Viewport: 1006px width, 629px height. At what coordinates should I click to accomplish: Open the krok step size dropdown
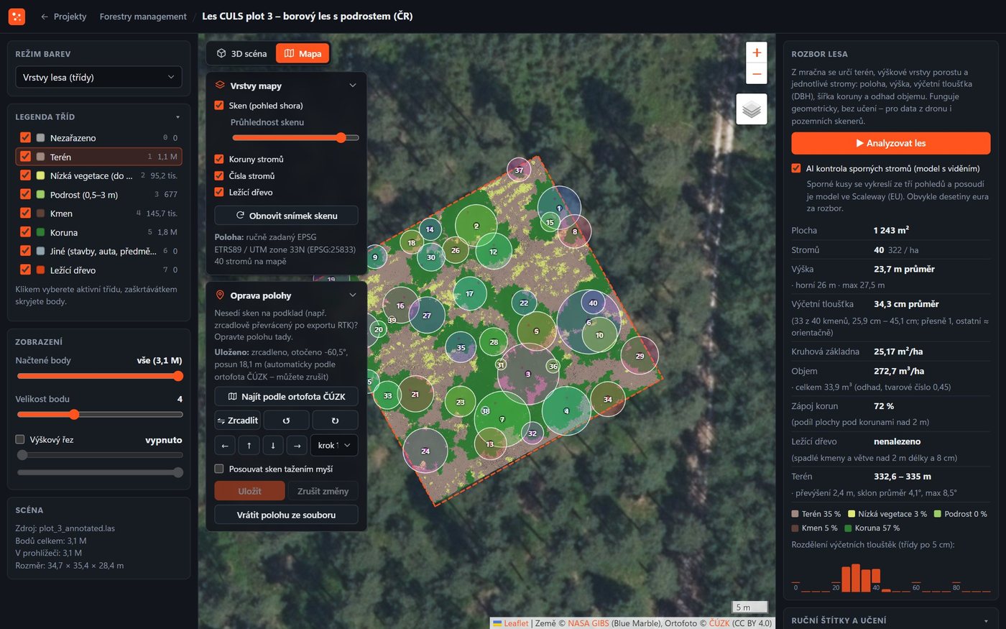click(334, 446)
